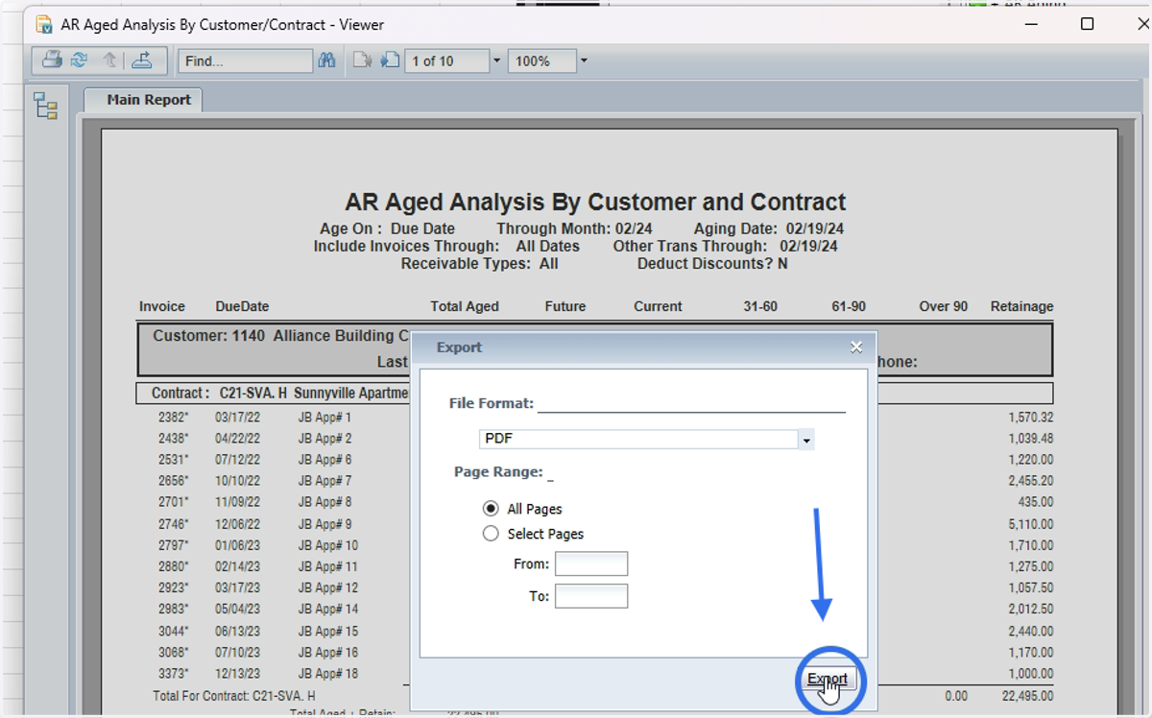Click retainage amount 1,570.32
The width and height of the screenshot is (1152, 718).
click(x=1030, y=418)
